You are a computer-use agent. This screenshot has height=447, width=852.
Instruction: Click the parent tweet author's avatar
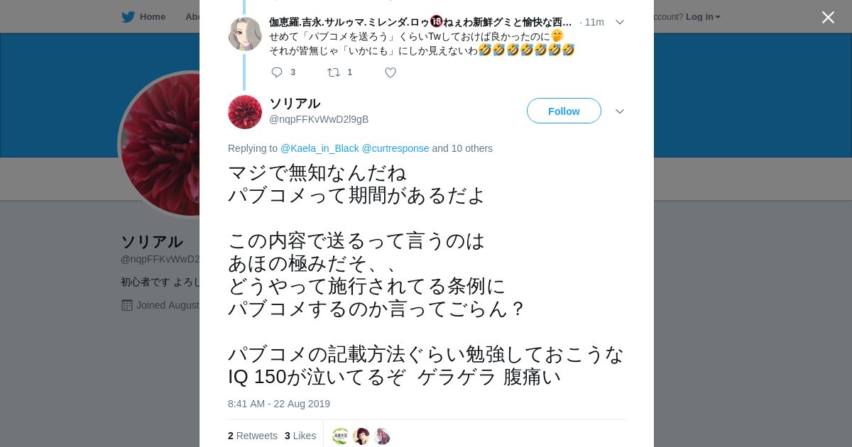245,34
